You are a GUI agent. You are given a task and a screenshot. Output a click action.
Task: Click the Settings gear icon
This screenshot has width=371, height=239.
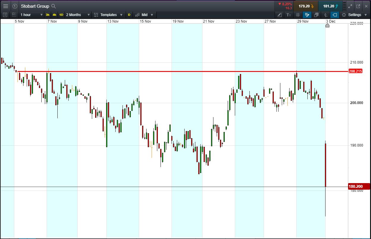pos(344,15)
